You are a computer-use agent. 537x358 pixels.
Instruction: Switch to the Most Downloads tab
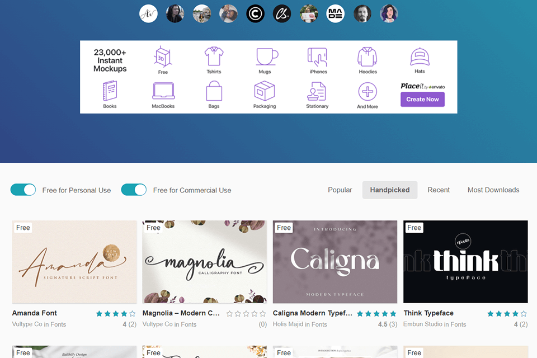(x=493, y=190)
